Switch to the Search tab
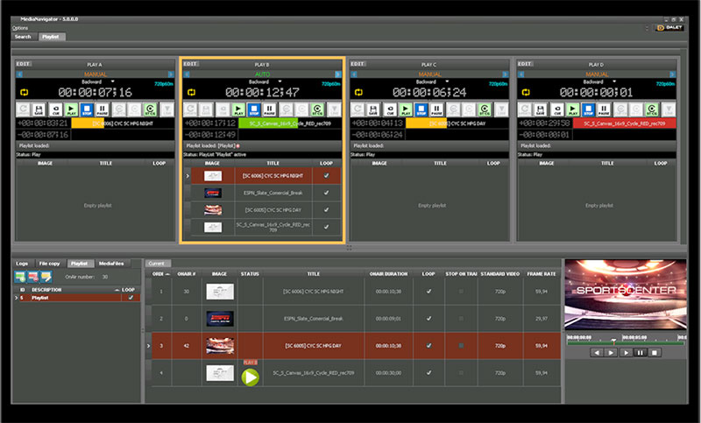The width and height of the screenshot is (701, 423). point(23,37)
